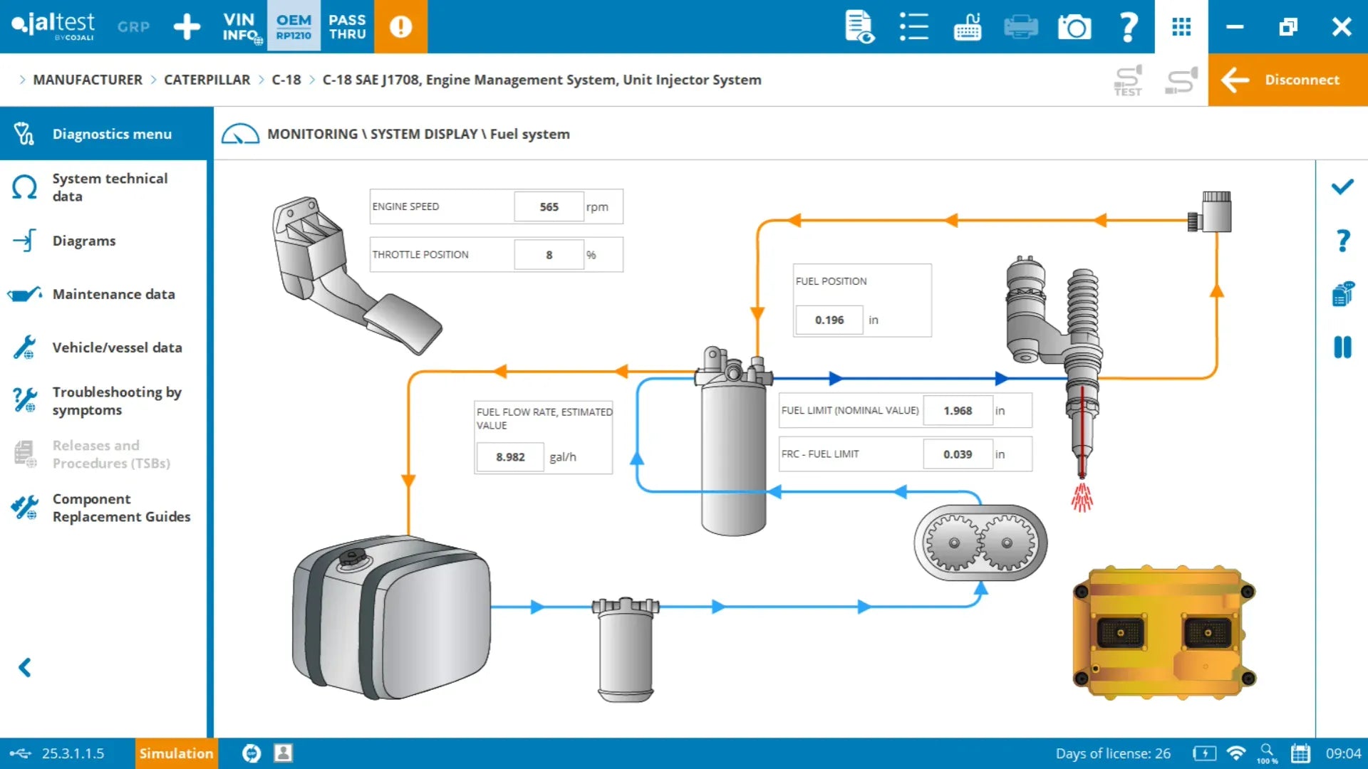Click the battery charging icon
Screen dimensions: 1368x769
tap(1204, 753)
